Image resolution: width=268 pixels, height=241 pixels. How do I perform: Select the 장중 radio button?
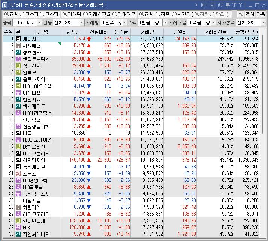pyautogui.click(x=158, y=15)
